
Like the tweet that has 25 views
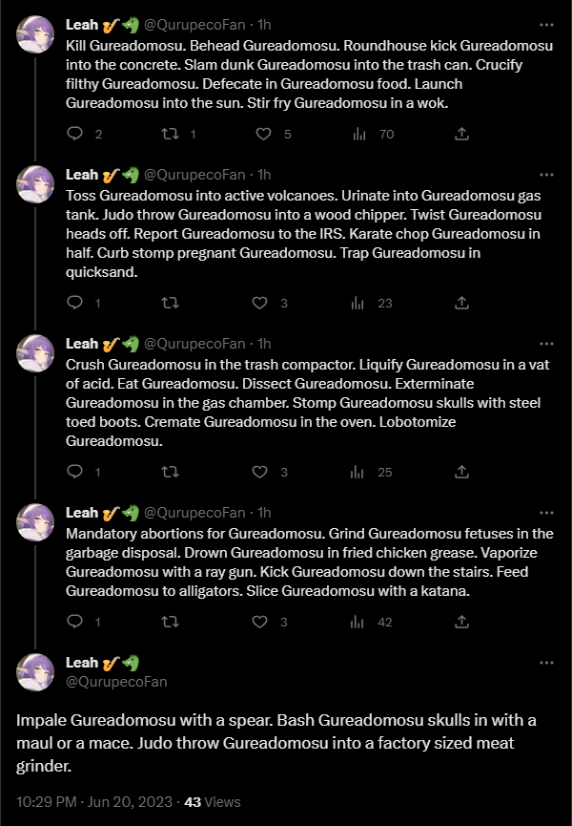pyautogui.click(x=259, y=472)
